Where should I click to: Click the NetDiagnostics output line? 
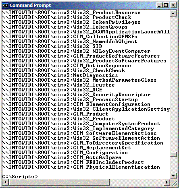(60, 75)
